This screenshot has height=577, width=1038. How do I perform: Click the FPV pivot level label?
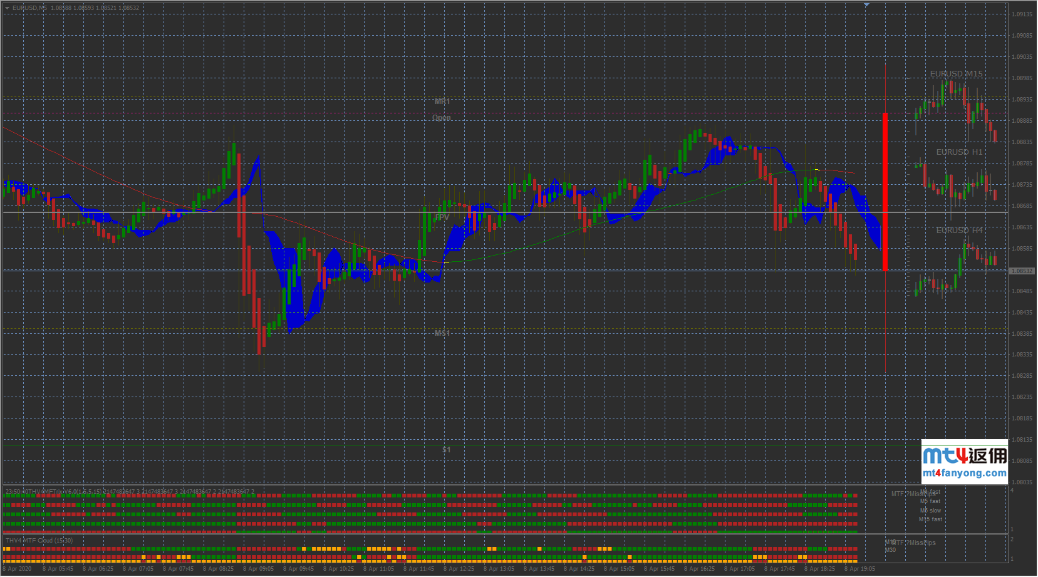(442, 217)
